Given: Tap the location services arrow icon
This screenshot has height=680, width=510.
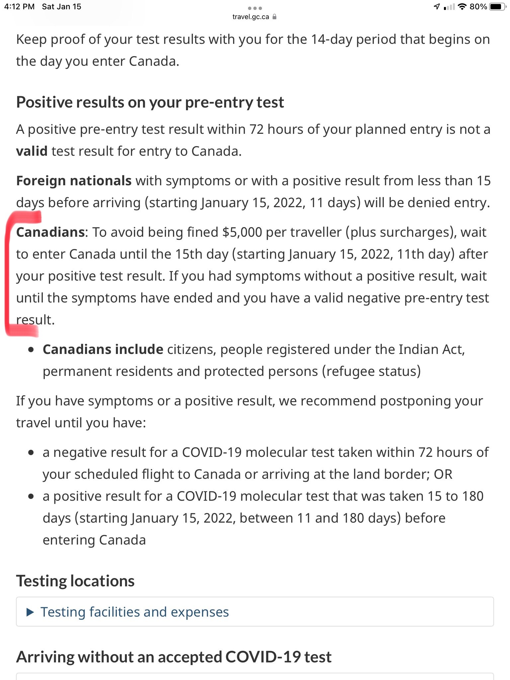Looking at the screenshot, I should coord(437,7).
